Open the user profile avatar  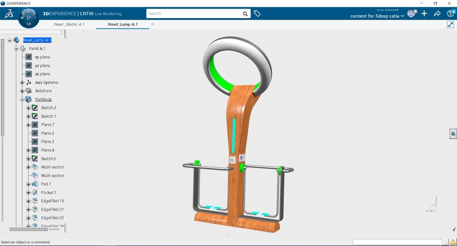coord(411,13)
